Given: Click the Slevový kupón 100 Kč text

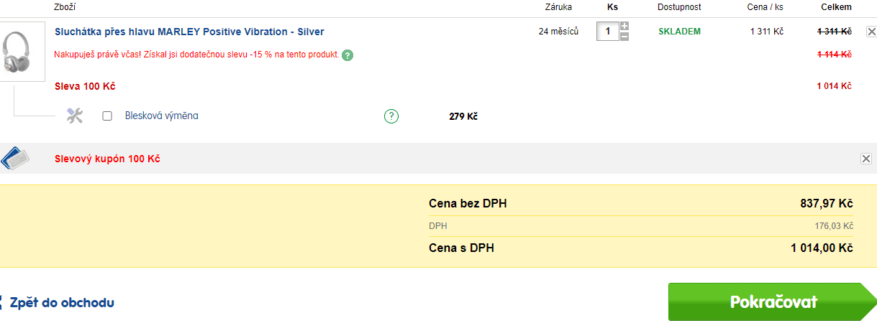Looking at the screenshot, I should click(x=107, y=159).
